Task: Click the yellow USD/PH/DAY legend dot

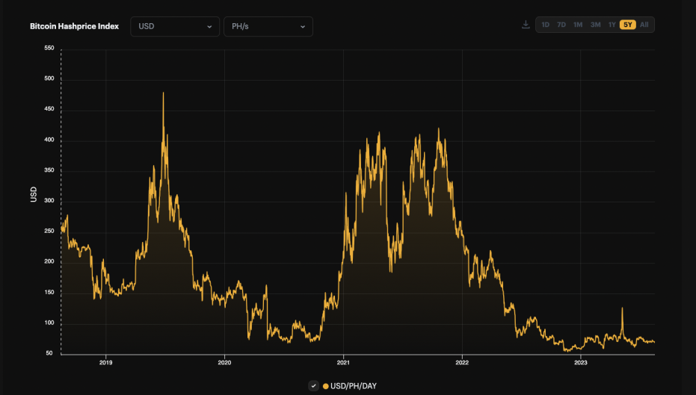Action: 326,386
